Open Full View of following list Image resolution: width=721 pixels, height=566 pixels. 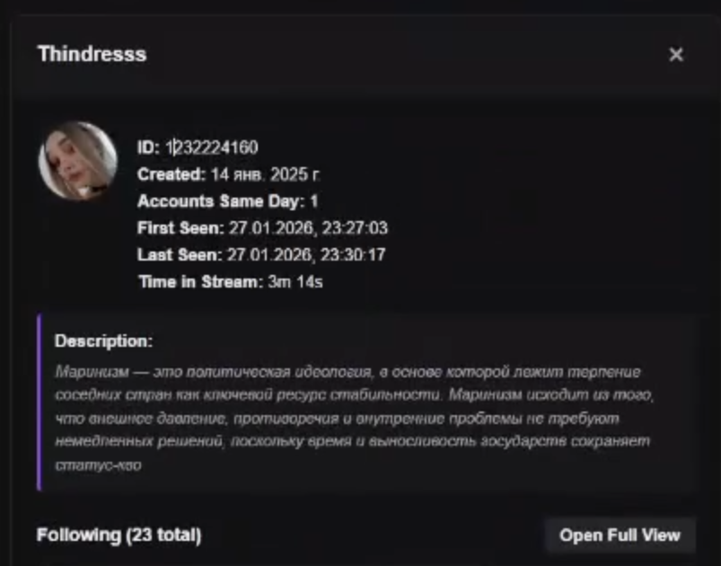620,535
